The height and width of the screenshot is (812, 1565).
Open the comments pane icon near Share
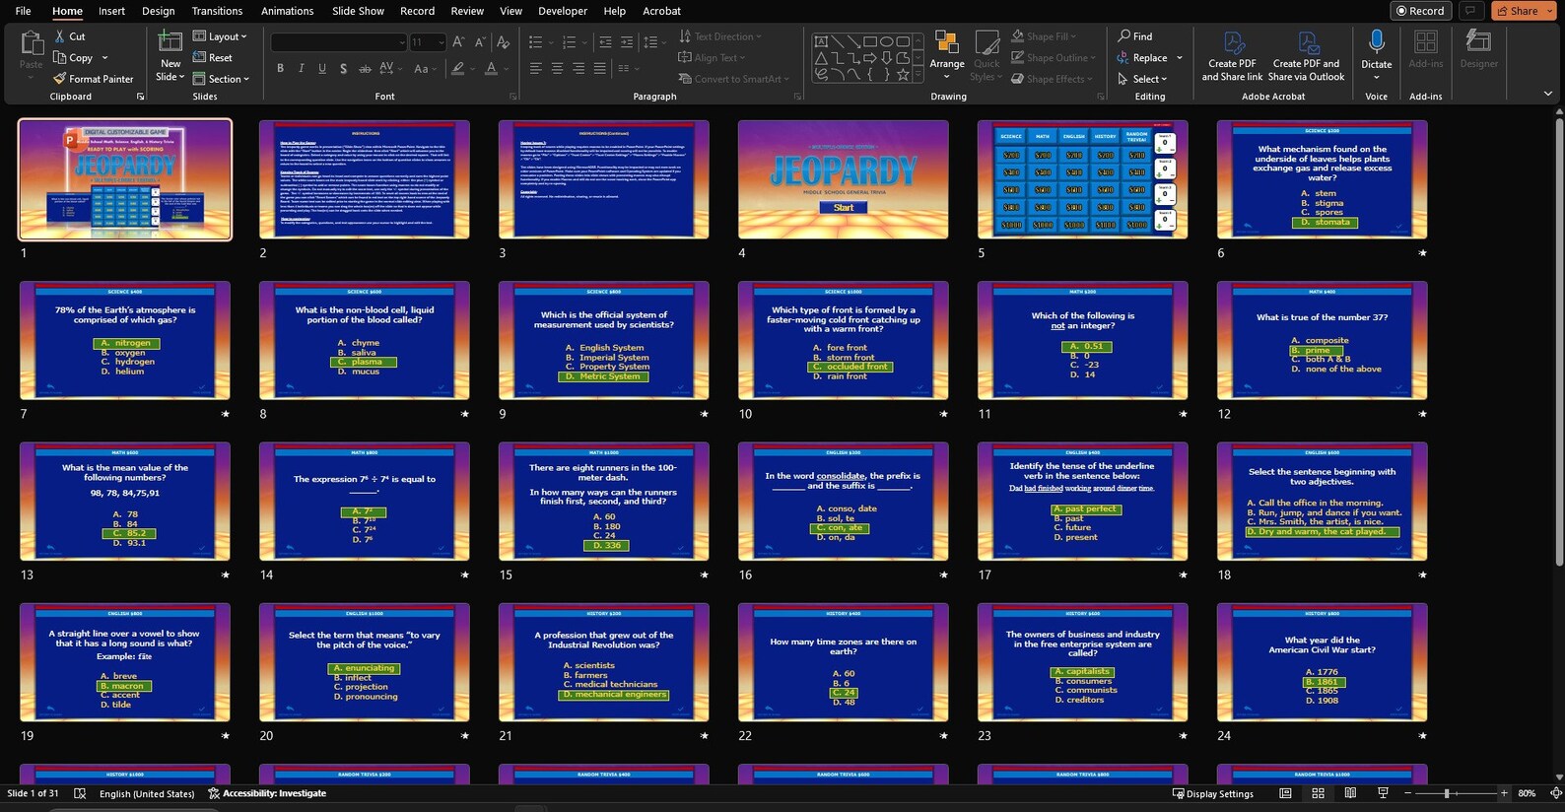[x=1470, y=11]
